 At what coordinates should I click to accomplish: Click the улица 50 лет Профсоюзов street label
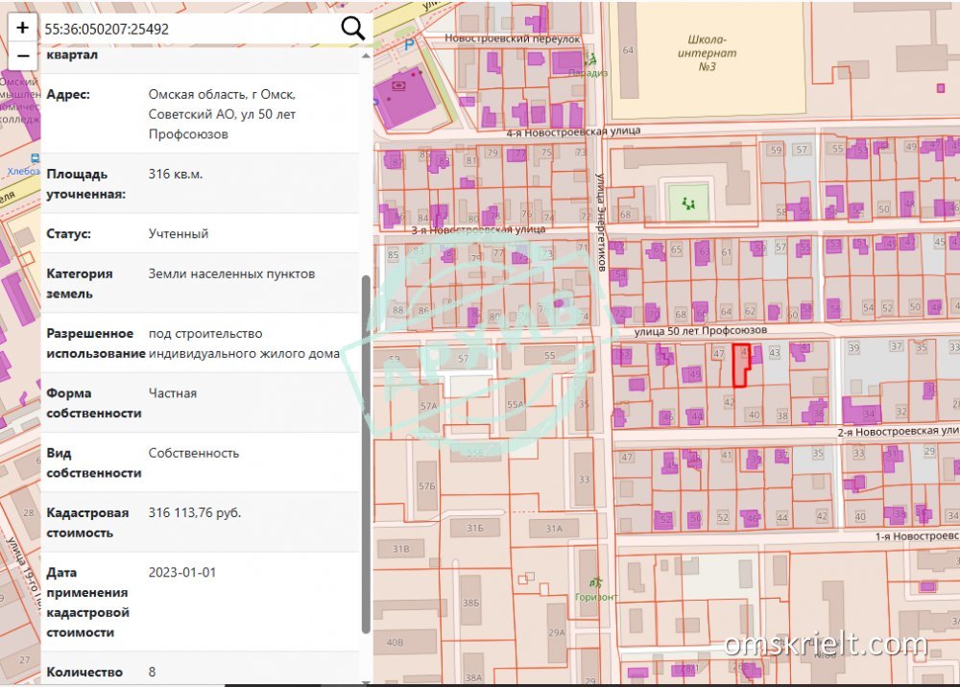[x=700, y=330]
